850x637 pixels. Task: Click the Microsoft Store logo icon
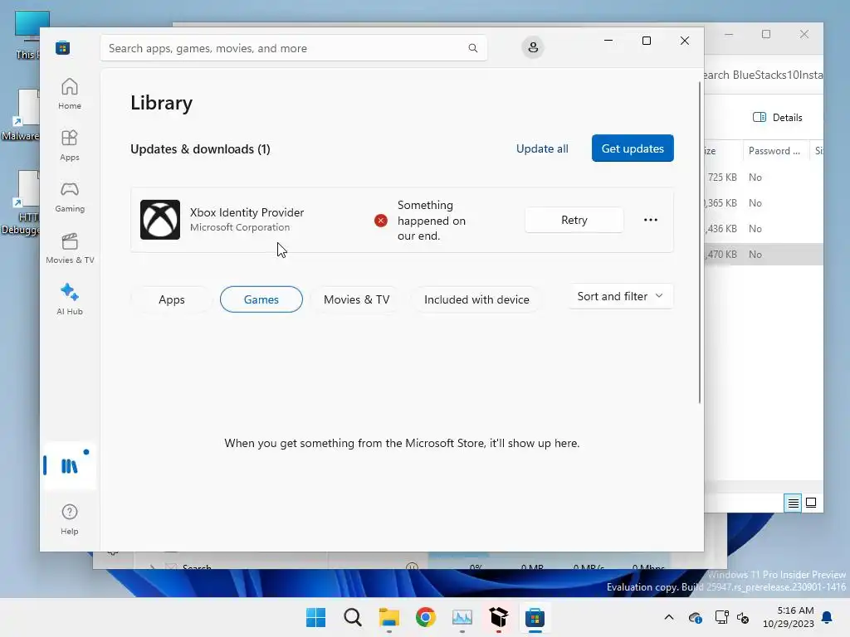click(x=62, y=47)
